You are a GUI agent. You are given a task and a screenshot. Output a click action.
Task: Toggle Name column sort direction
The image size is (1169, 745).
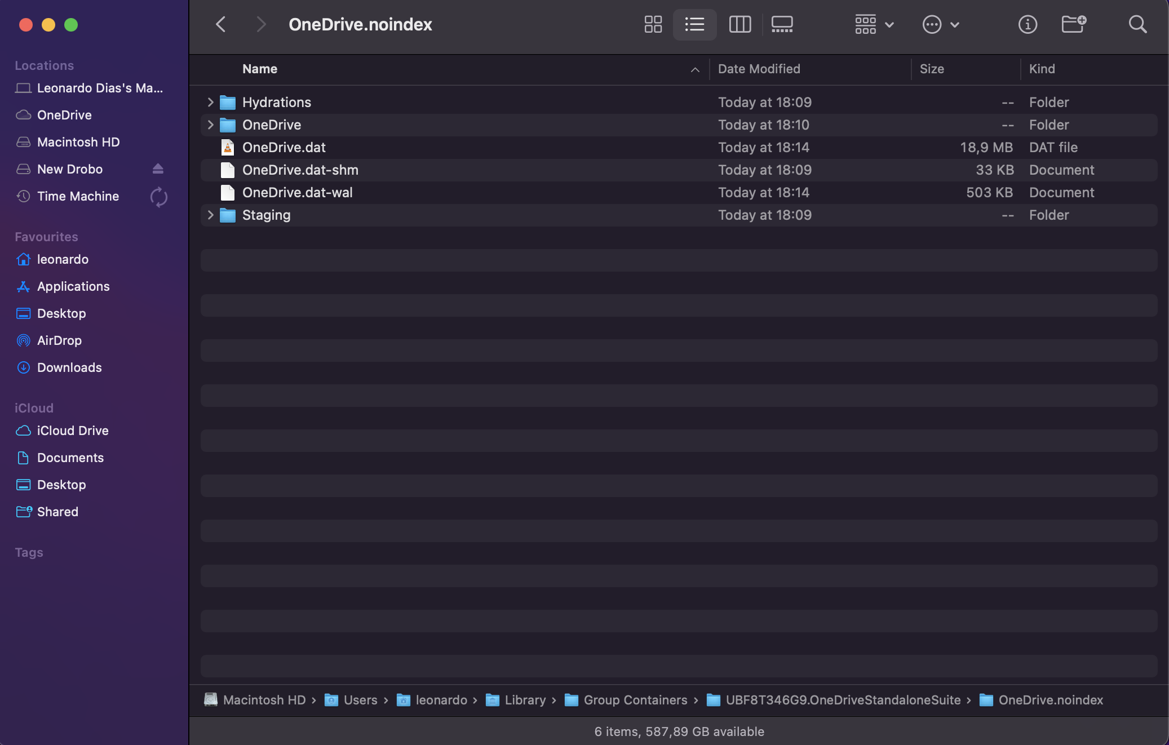click(694, 69)
